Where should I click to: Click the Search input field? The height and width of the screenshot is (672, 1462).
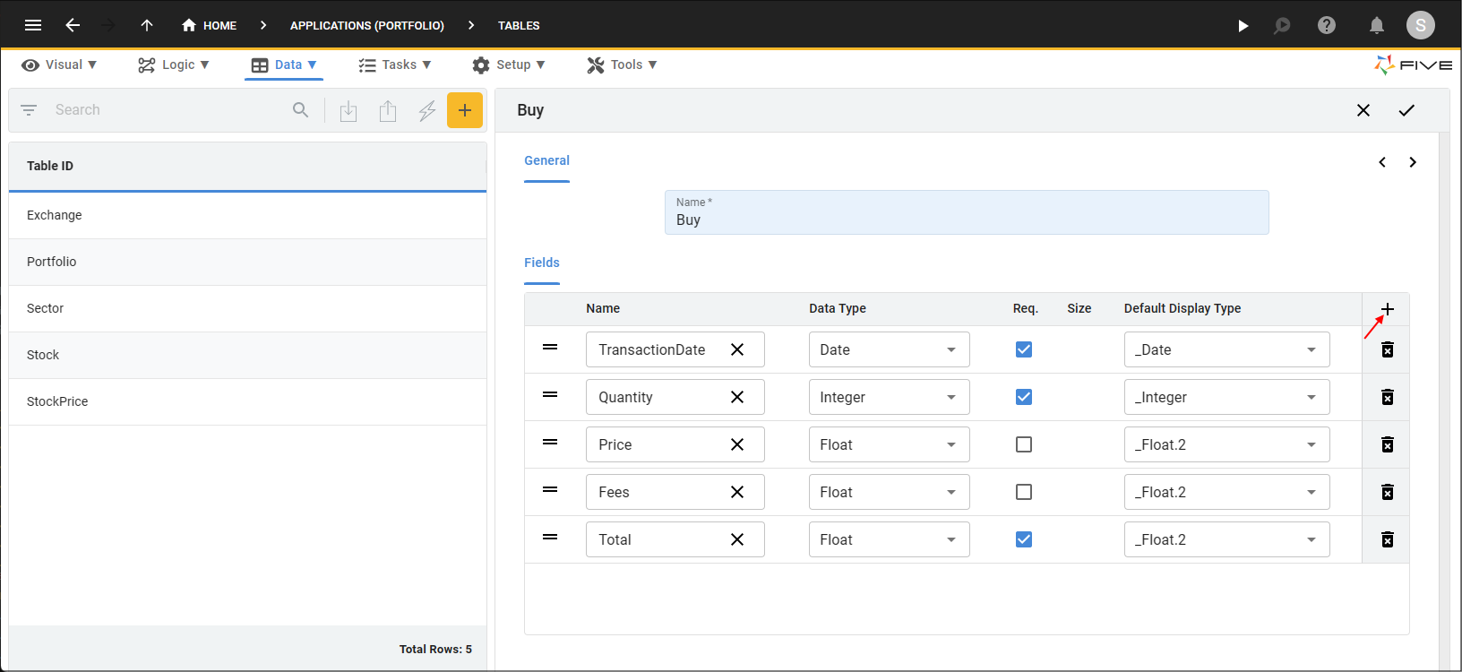coord(168,110)
